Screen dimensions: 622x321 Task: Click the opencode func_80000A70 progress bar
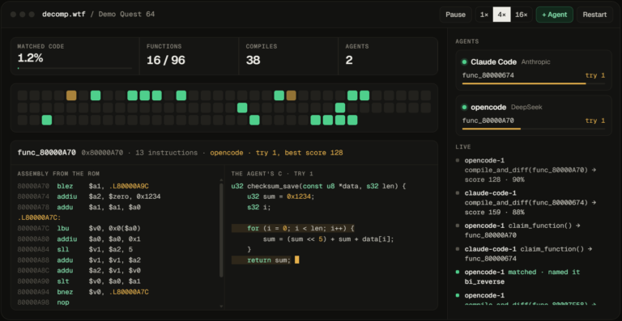click(534, 129)
